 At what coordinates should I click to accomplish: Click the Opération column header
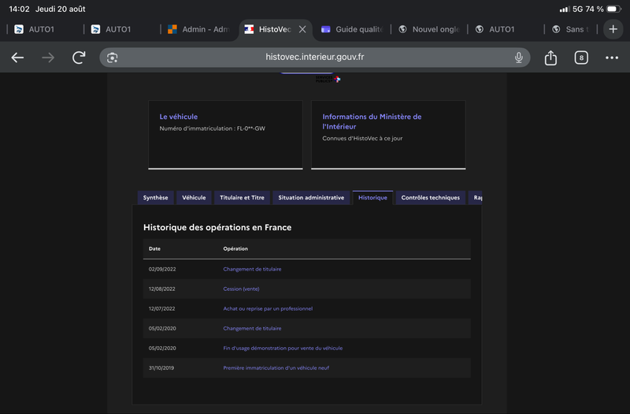(x=235, y=248)
